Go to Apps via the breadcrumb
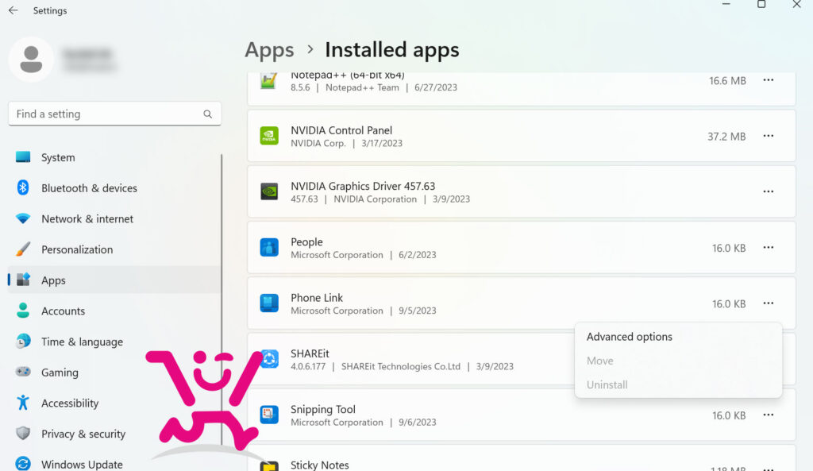The image size is (813, 471). [269, 50]
